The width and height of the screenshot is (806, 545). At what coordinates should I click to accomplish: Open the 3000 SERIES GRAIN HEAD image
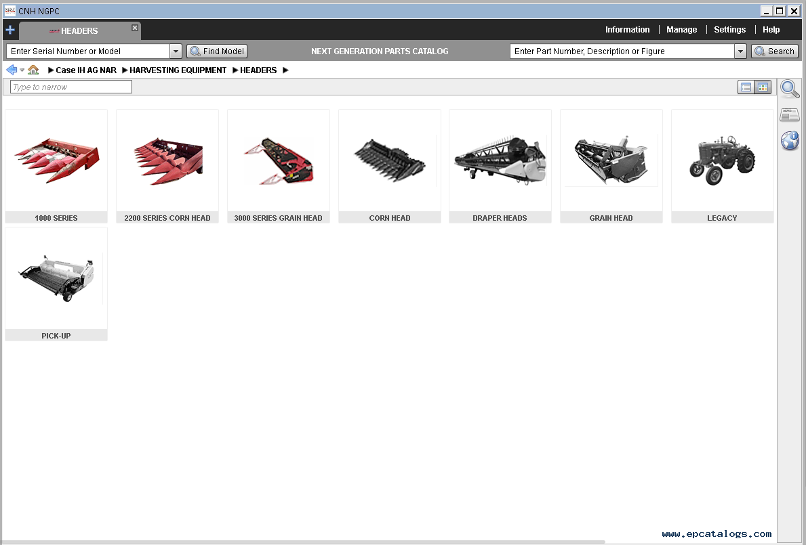point(279,160)
